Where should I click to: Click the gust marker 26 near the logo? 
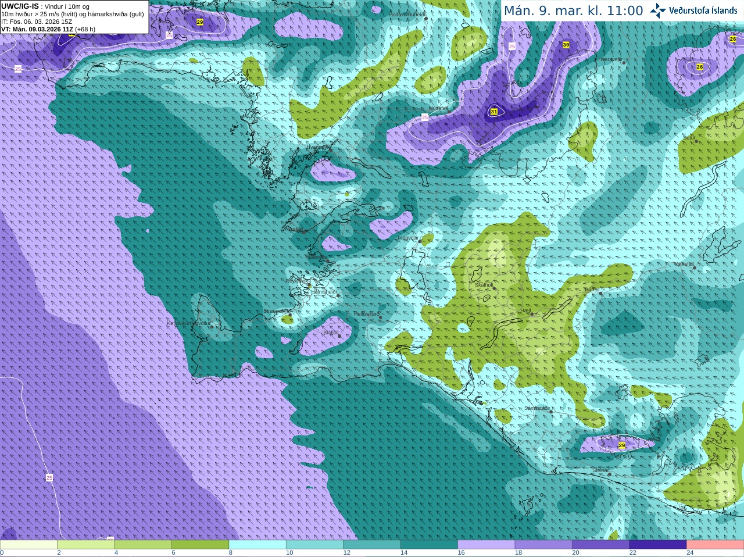733,39
